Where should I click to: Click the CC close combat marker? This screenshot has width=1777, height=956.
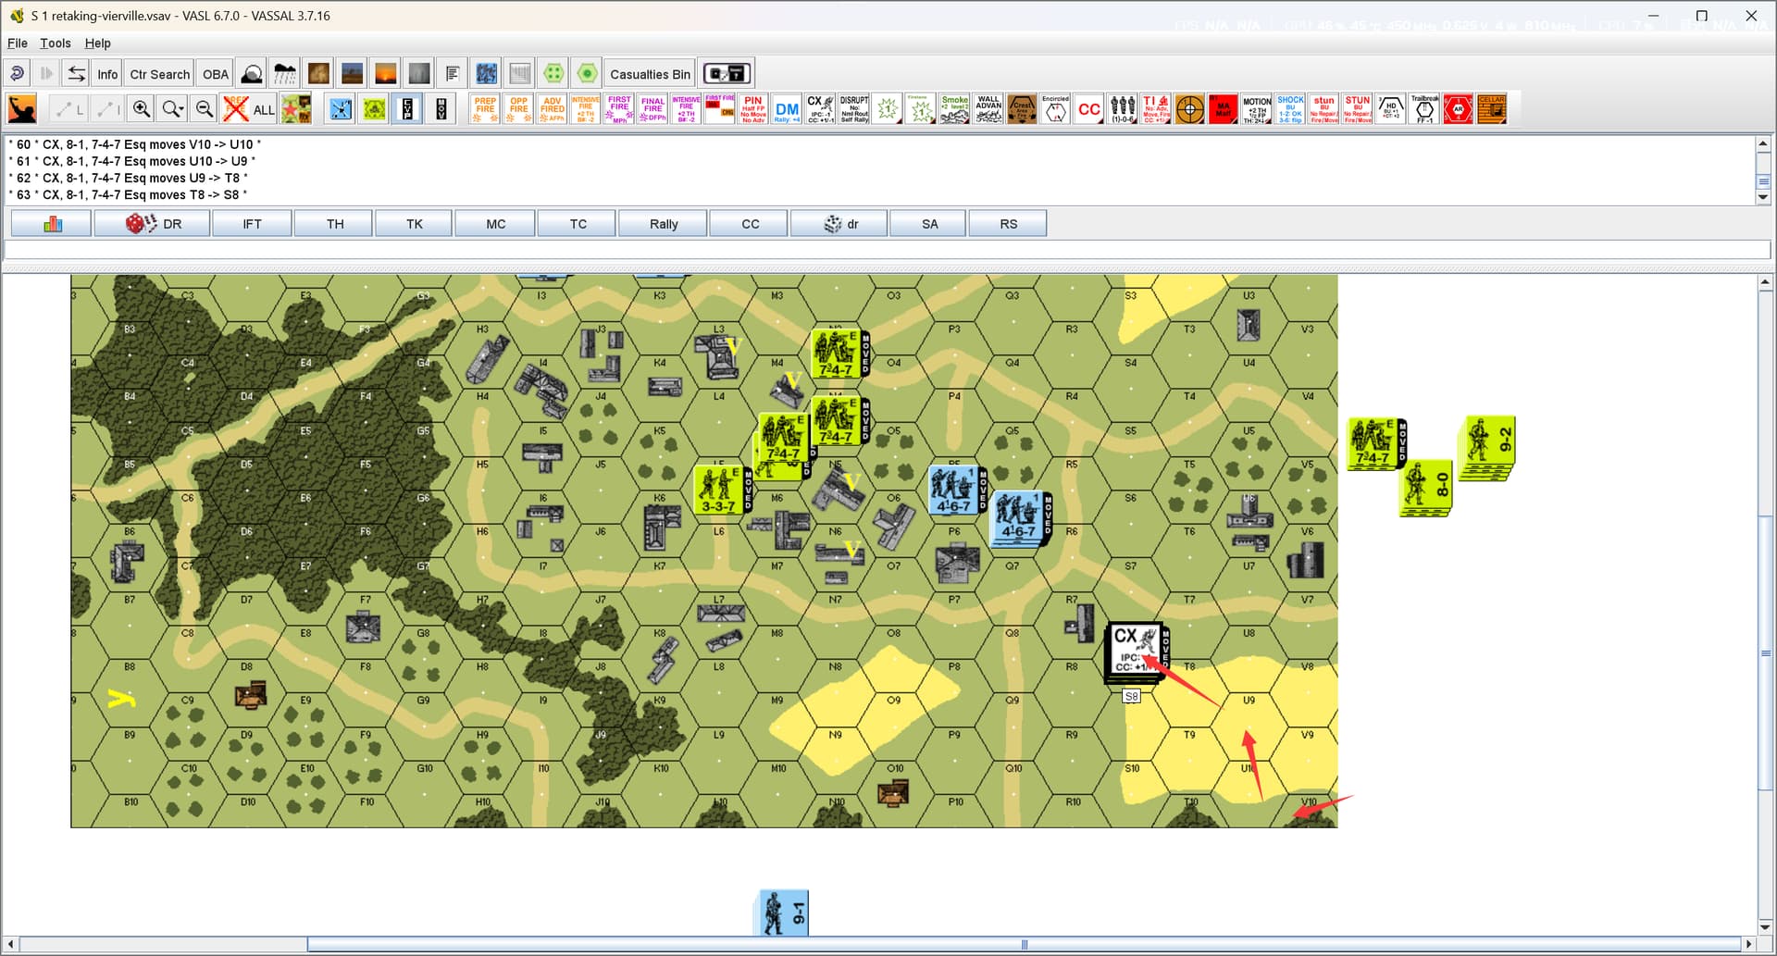point(1089,109)
